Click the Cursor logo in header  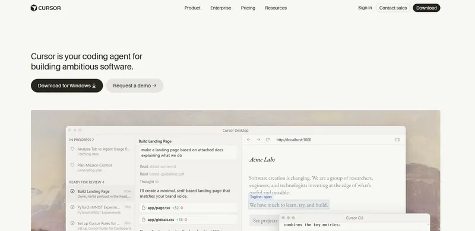tap(46, 8)
